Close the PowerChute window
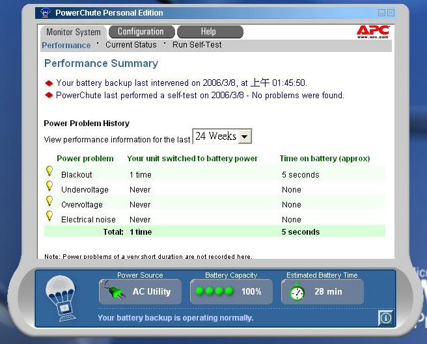 click(x=391, y=13)
